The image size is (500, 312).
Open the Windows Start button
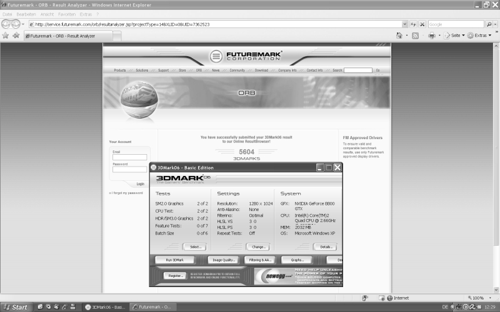coord(16,307)
